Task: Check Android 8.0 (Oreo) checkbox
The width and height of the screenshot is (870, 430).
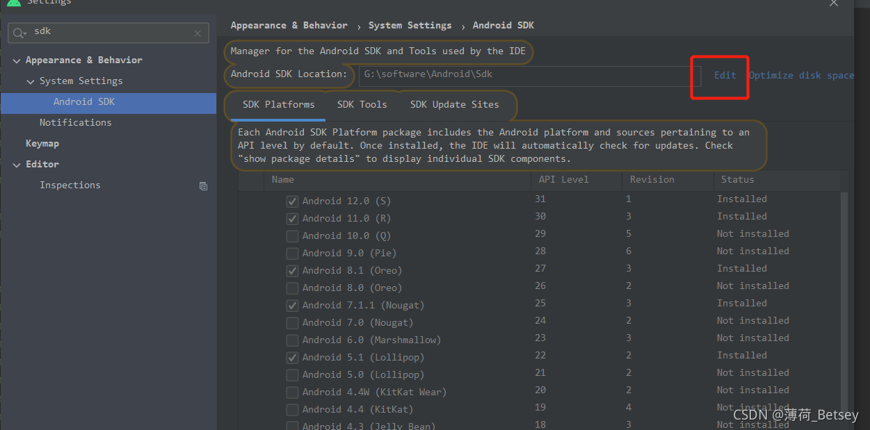Action: pyautogui.click(x=292, y=288)
